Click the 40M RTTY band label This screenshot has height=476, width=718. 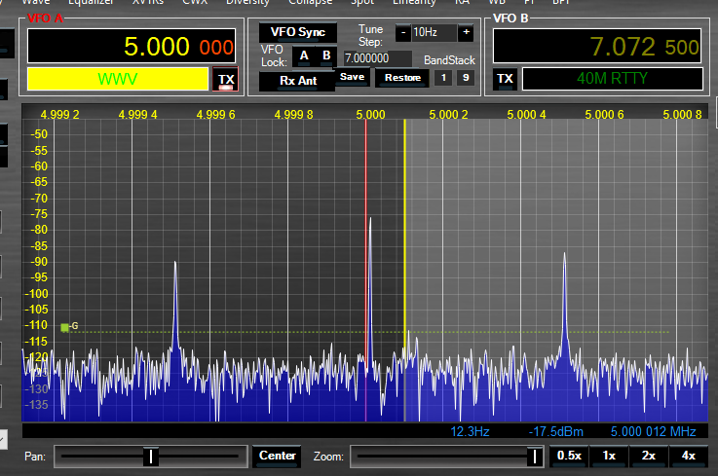[x=612, y=79]
